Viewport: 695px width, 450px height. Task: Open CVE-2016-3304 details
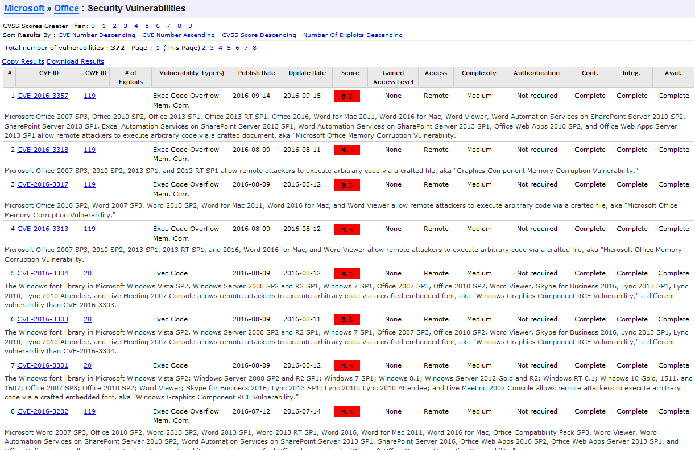click(43, 274)
